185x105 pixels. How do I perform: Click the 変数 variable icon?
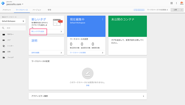4,52
